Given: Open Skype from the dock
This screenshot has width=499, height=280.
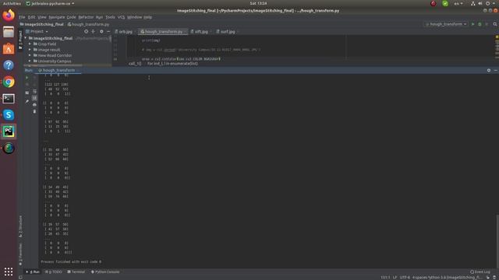Looking at the screenshot, I should pos(9,115).
